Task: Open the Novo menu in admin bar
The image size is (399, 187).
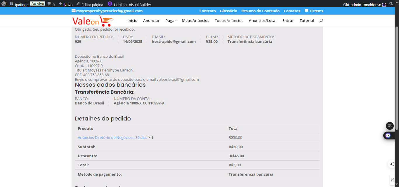Action: (x=66, y=4)
